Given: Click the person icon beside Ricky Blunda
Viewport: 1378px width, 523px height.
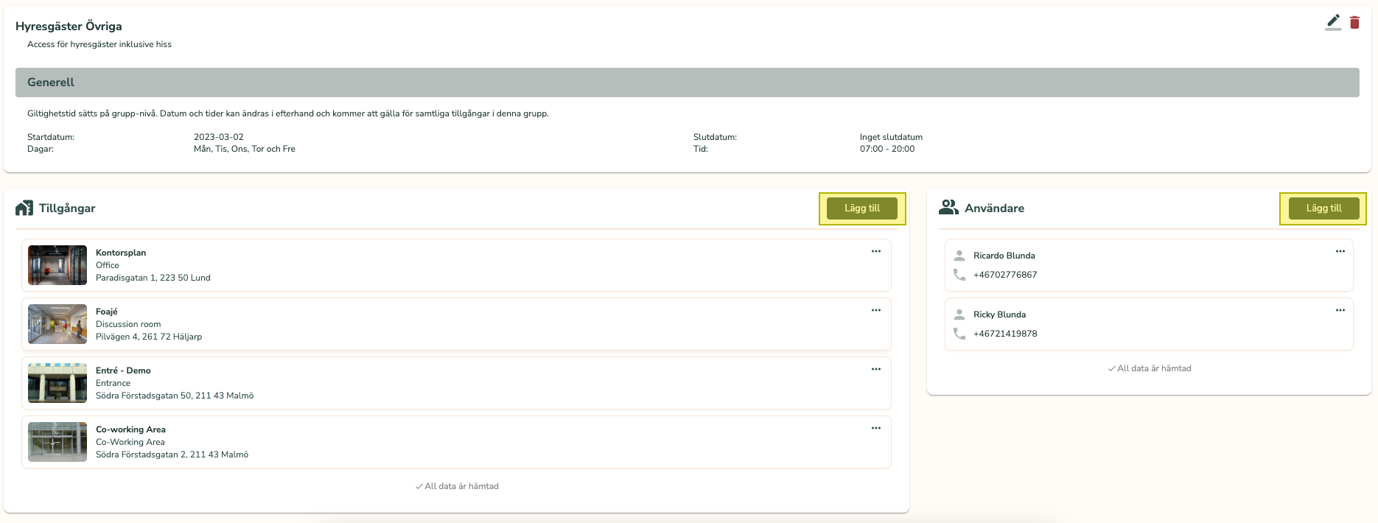Looking at the screenshot, I should coord(959,315).
